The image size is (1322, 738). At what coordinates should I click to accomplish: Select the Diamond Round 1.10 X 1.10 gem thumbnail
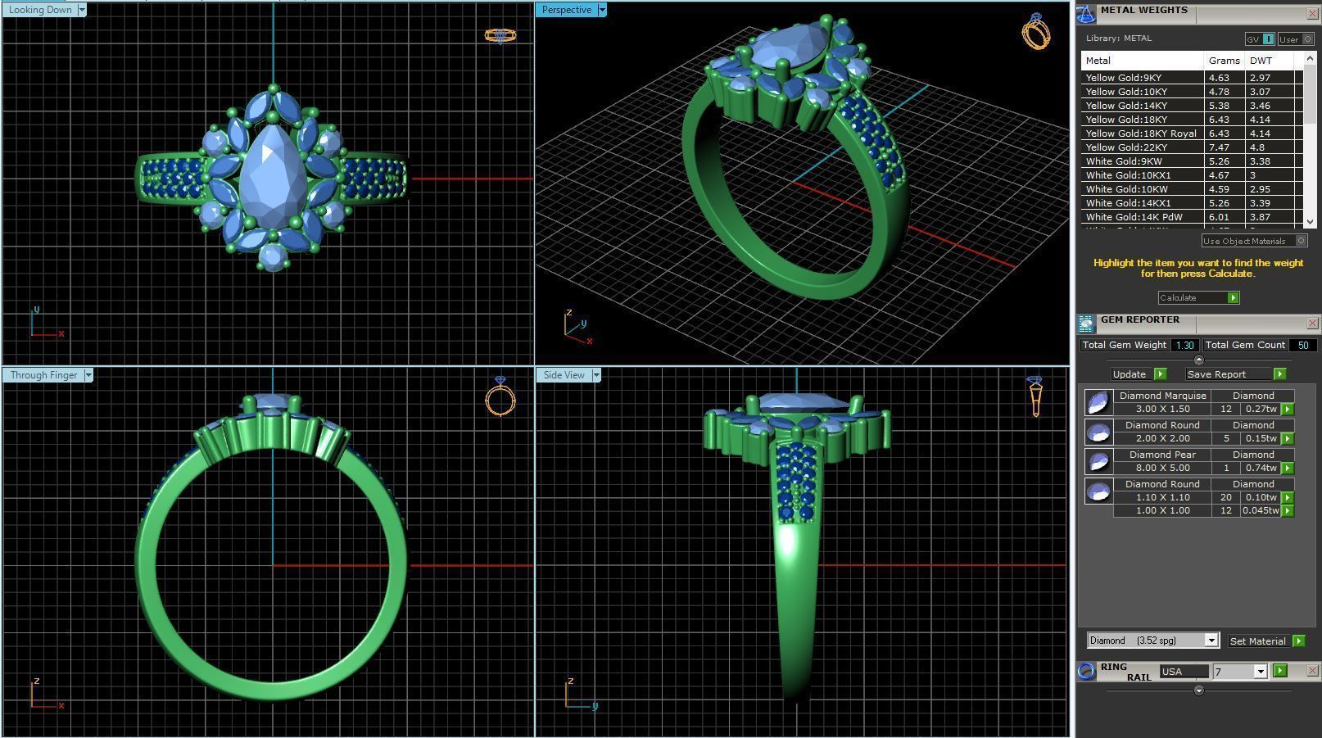(x=1098, y=491)
